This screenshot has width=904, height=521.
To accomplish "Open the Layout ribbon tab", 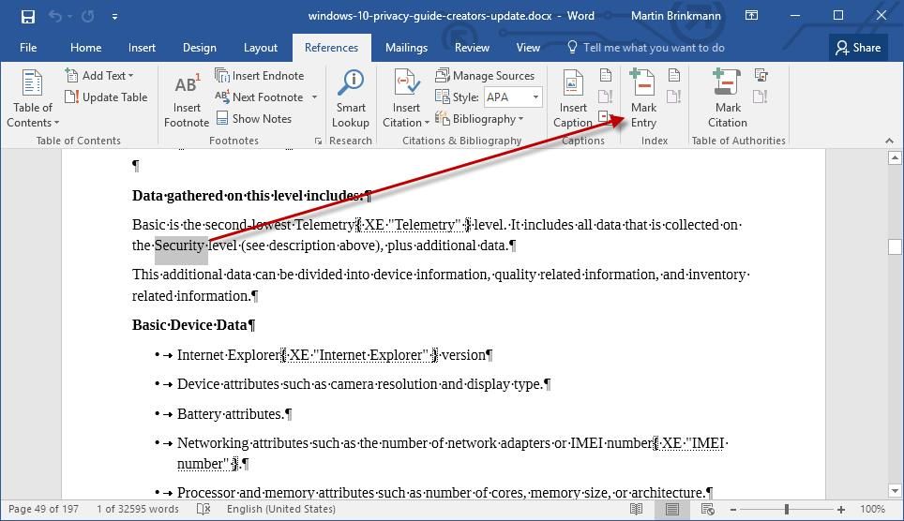I will click(260, 48).
